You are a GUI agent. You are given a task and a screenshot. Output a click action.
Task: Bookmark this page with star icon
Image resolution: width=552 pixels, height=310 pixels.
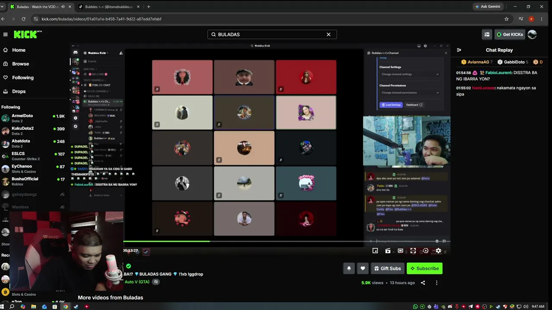[x=506, y=19]
